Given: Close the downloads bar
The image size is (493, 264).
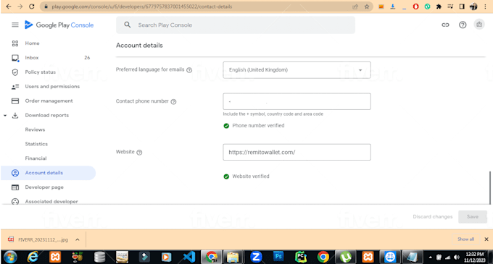Looking at the screenshot, I should click(x=486, y=239).
